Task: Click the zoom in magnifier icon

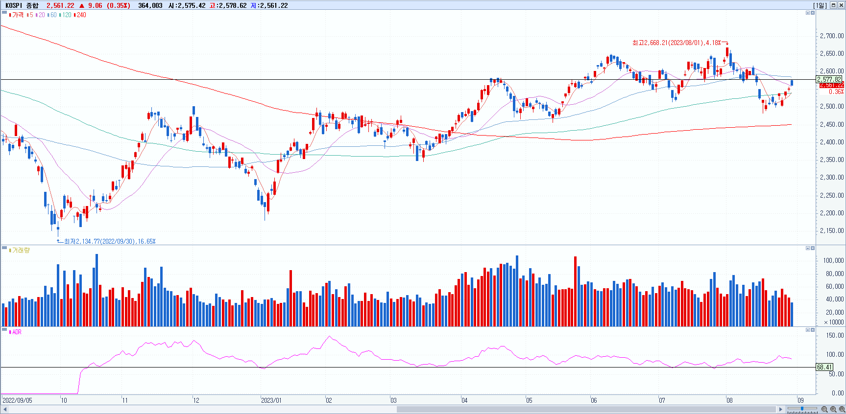Action: (833, 409)
